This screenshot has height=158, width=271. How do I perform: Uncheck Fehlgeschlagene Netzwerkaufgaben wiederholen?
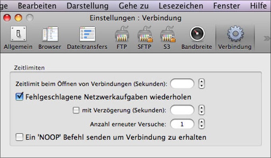pyautogui.click(x=20, y=96)
